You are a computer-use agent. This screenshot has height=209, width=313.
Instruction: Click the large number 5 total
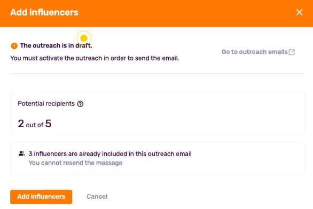(x=48, y=123)
